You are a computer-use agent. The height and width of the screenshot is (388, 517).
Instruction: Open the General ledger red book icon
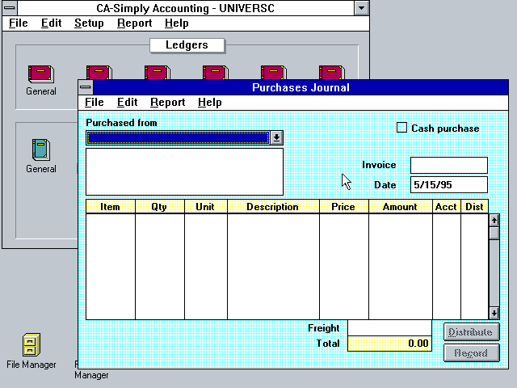point(41,74)
